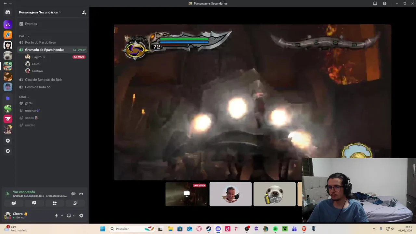The image size is (416, 234).
Task: Go back with title bar arrow
Action: click(5, 3)
